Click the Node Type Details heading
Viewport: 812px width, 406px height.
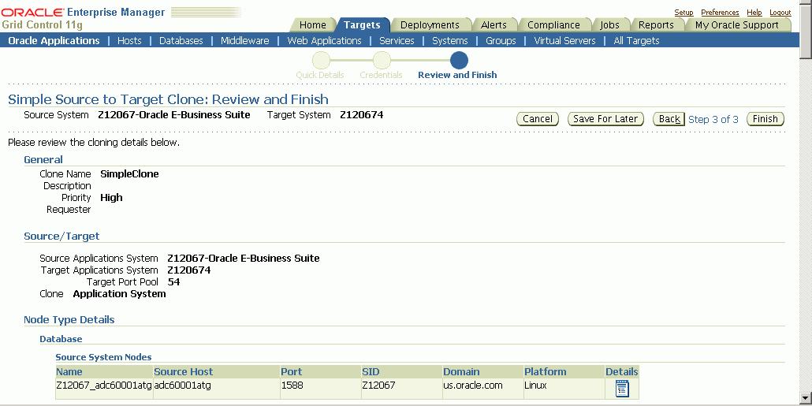[x=69, y=319]
